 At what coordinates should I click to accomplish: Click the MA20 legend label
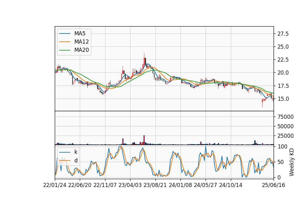pyautogui.click(x=81, y=50)
